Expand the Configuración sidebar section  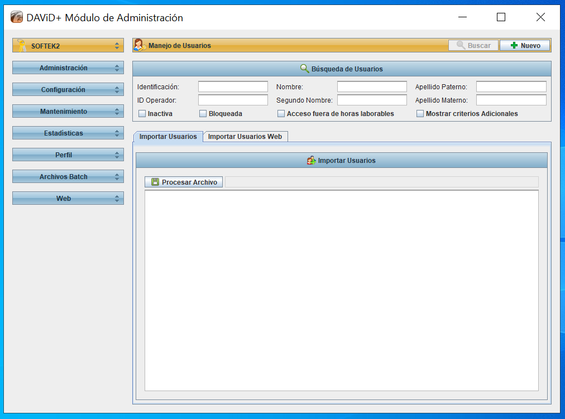click(x=68, y=90)
